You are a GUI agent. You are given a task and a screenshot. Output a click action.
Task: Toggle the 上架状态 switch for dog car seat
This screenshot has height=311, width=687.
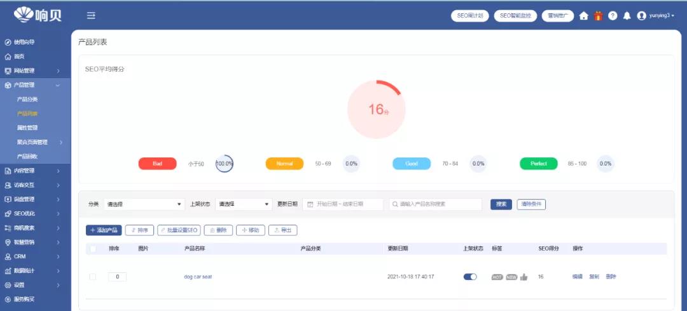pos(470,277)
